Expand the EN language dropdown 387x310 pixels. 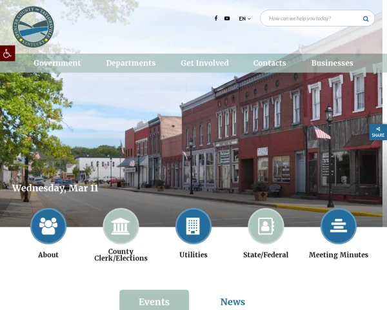tap(245, 19)
